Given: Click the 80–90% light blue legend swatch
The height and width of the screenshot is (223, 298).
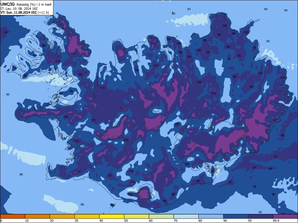Looking at the screenshot, I should pyautogui.click(x=211, y=216).
